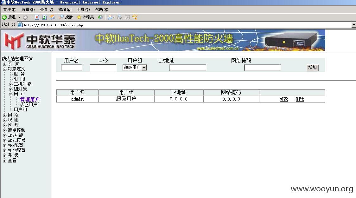Expand the 组对象 tree node
Screen dimensions: 356x198
pos(10,89)
